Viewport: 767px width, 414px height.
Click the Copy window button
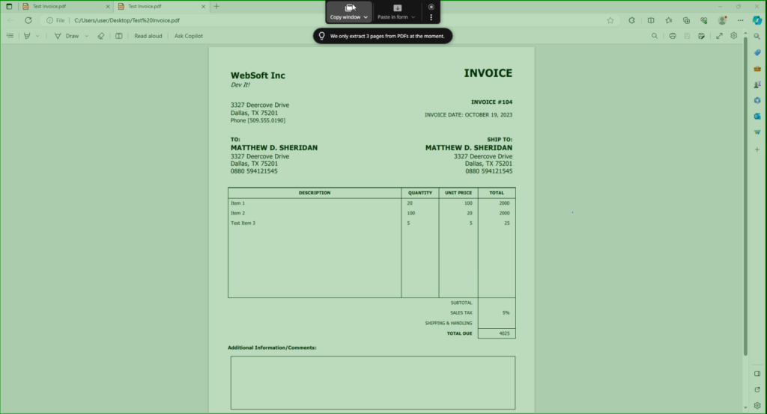[345, 12]
